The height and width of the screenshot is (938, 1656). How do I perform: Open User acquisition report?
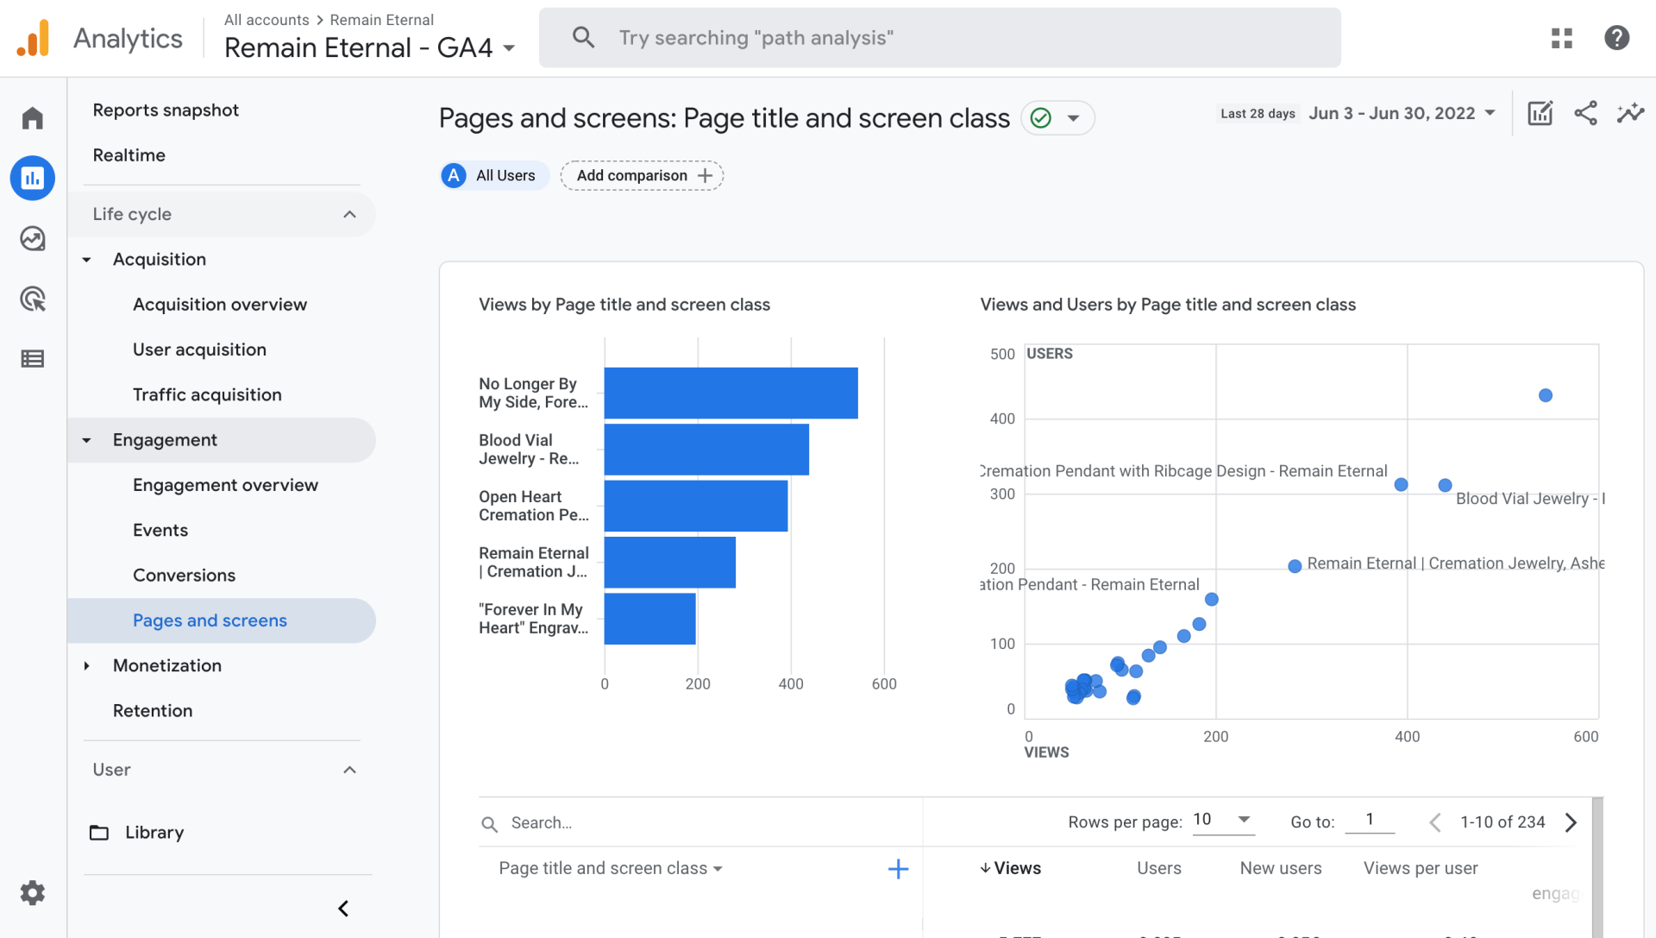[x=199, y=349]
